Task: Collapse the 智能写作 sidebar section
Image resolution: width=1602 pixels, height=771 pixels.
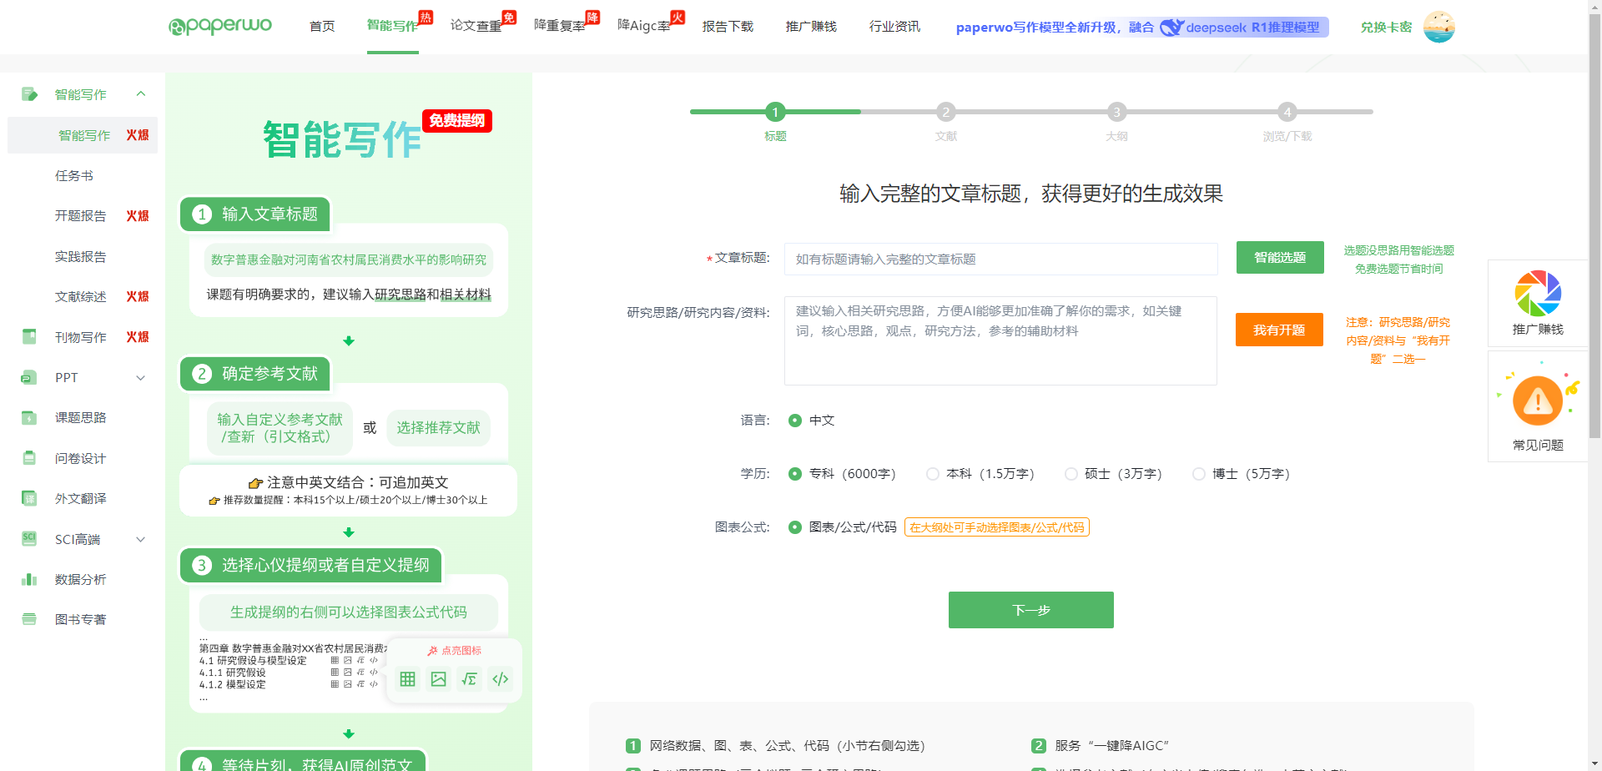Action: pos(141,94)
